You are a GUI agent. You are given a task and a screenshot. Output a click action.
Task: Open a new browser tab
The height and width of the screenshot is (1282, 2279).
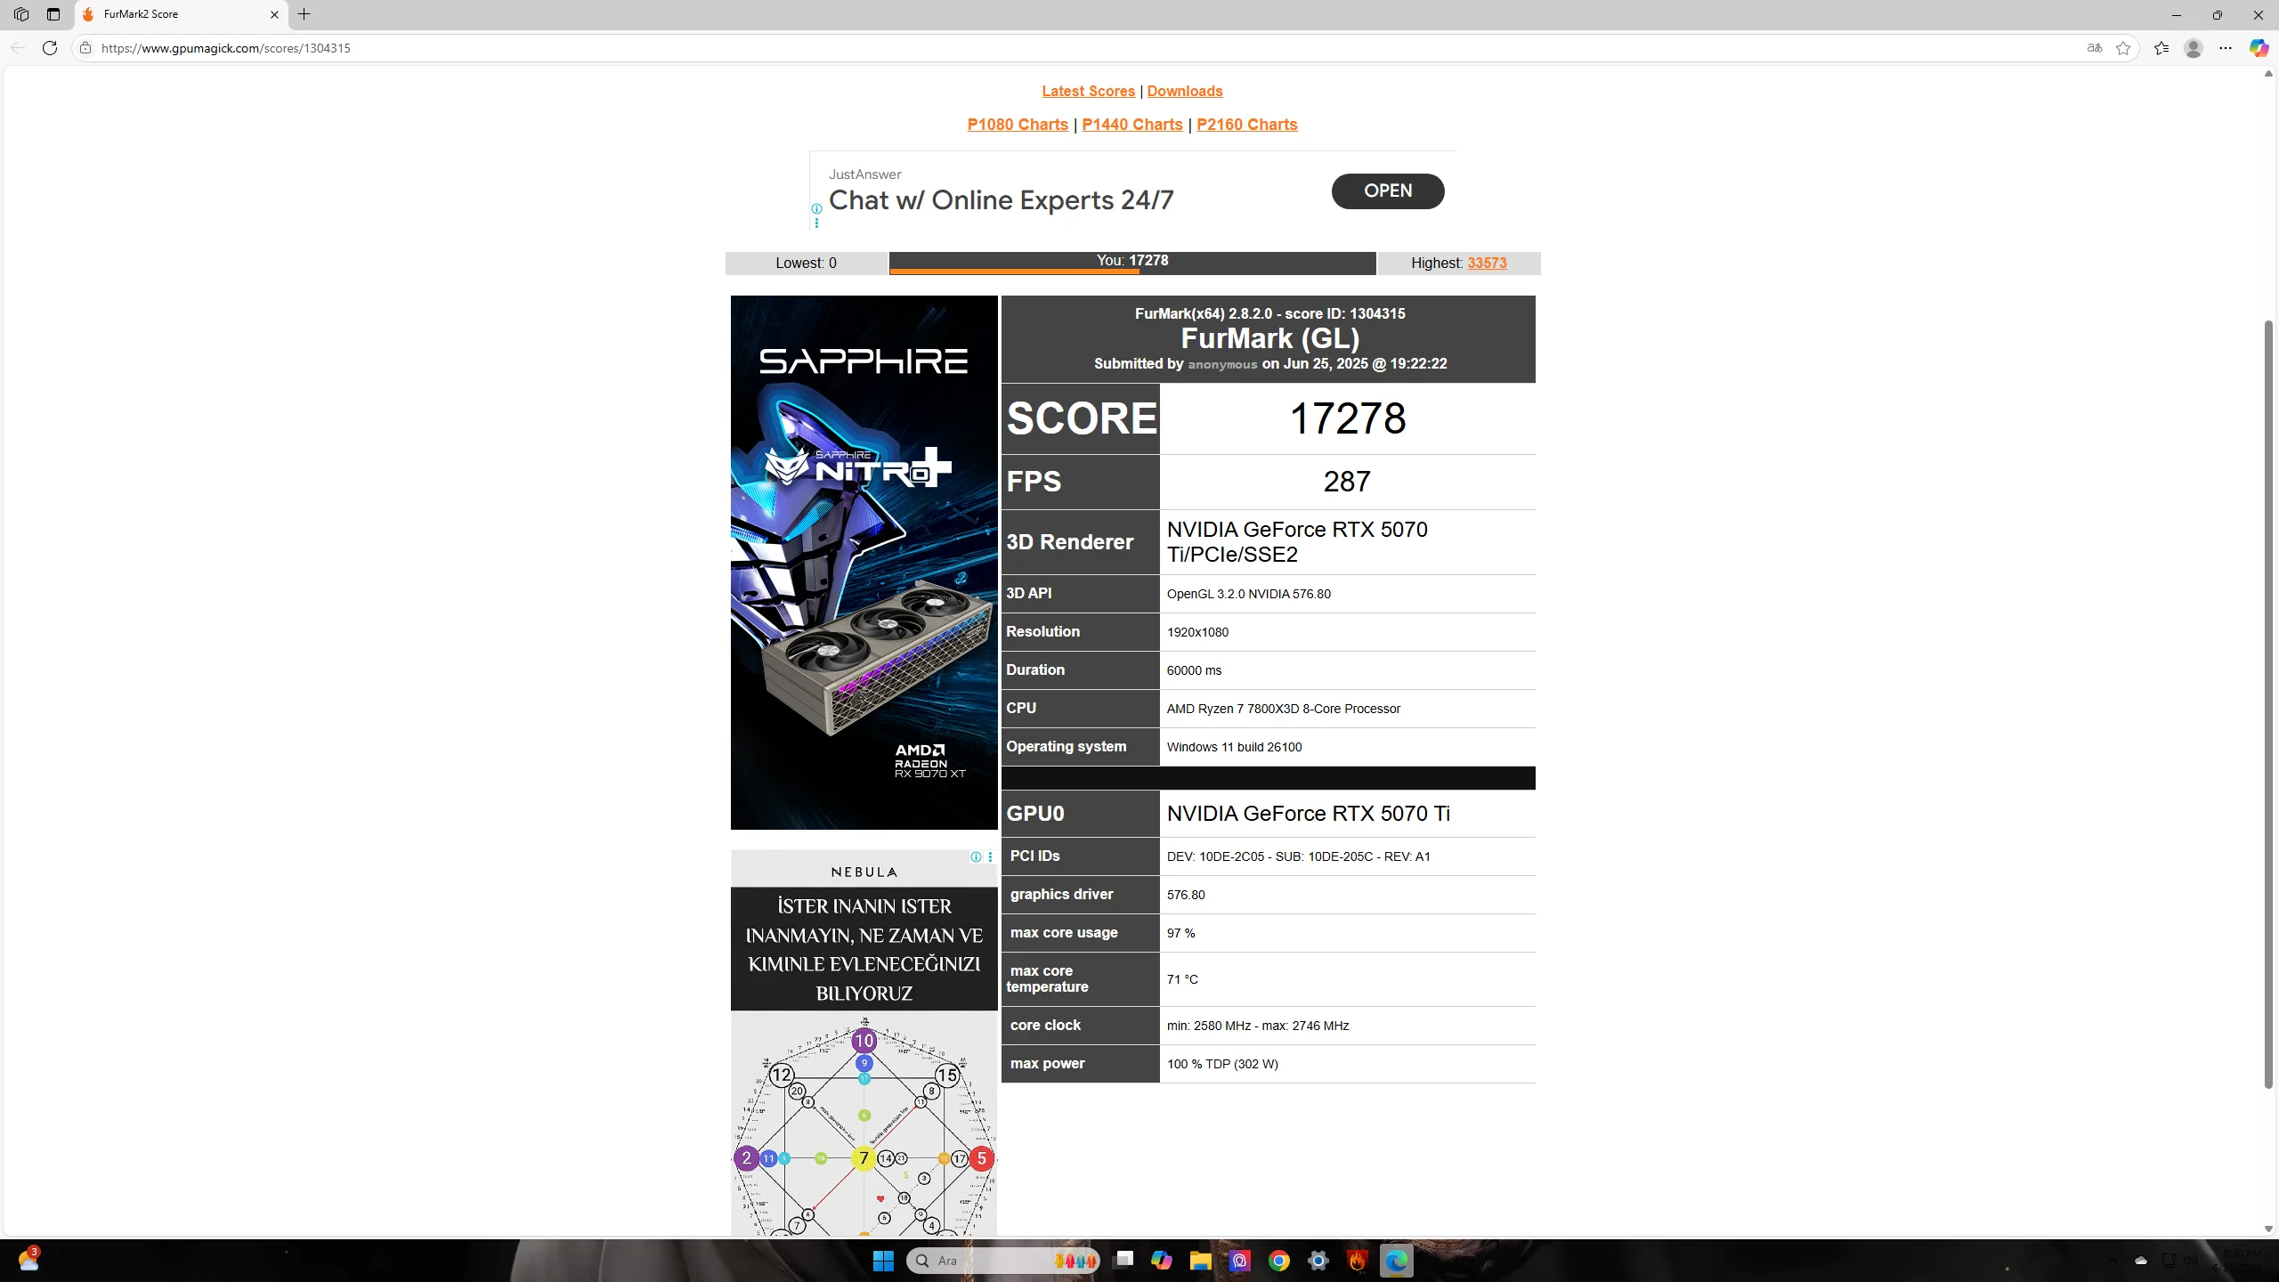coord(304,14)
